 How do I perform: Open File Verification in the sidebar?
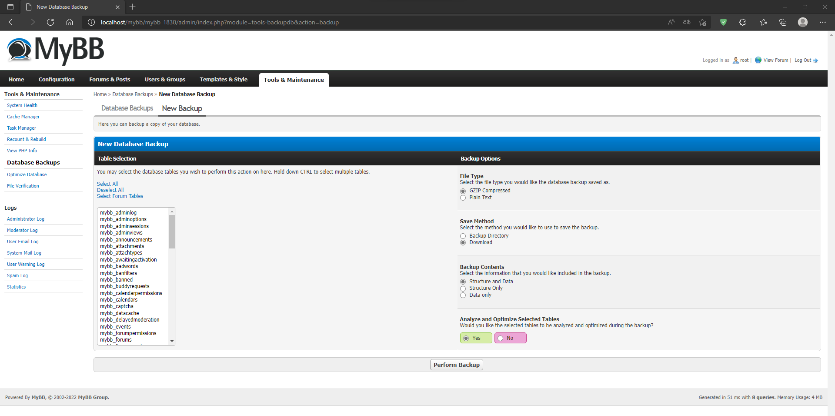(x=23, y=186)
